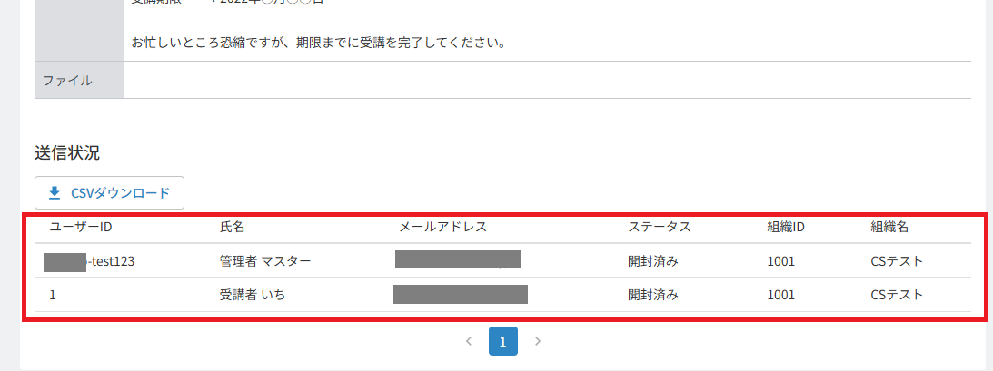
Task: Select page 1 in the pagination
Action: tap(502, 341)
